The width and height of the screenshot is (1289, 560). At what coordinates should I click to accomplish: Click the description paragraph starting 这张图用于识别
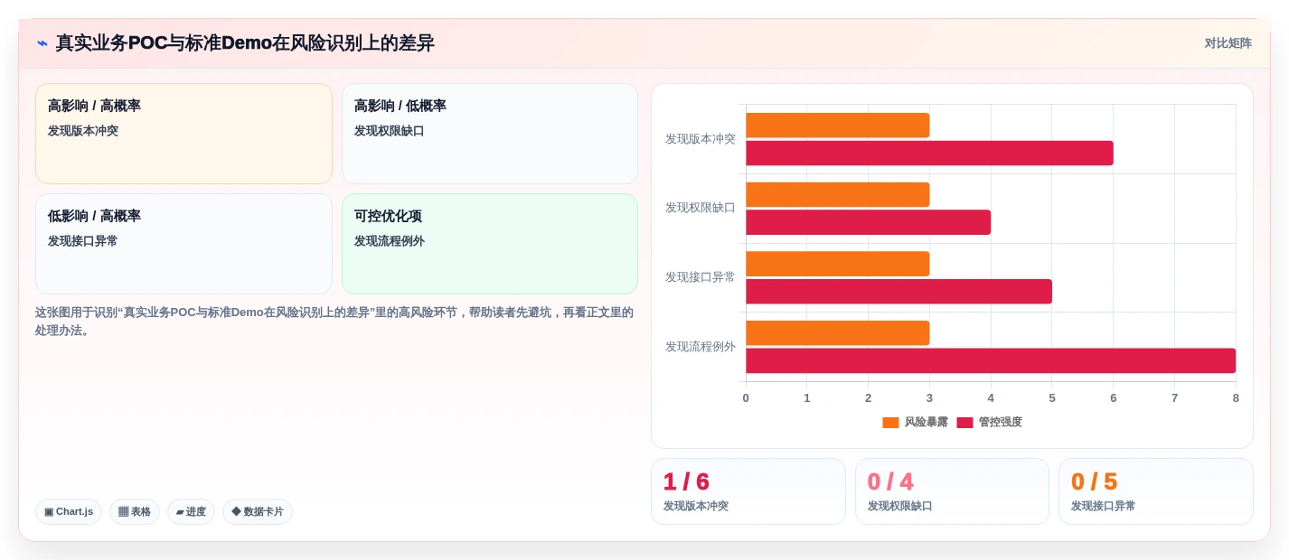(334, 322)
